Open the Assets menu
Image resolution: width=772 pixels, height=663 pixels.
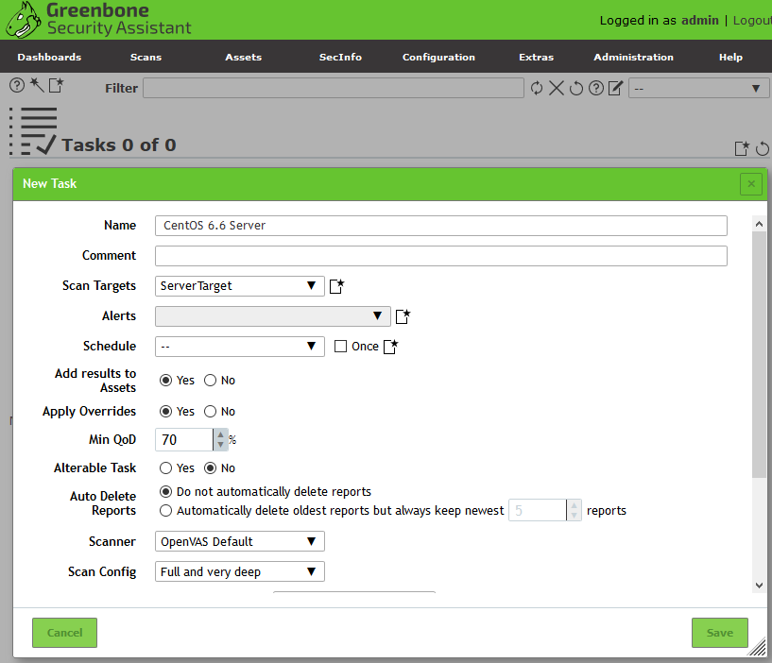(x=243, y=57)
